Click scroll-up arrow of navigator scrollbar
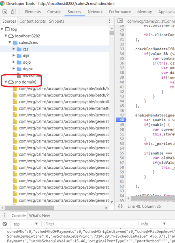 [x=112, y=28]
